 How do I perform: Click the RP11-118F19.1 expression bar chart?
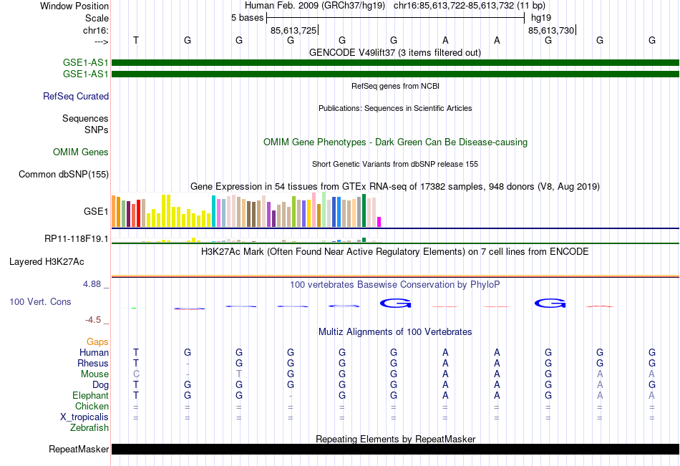tap(246, 240)
